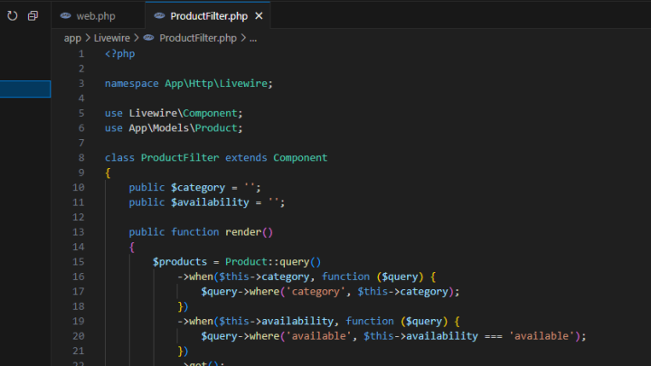Click 'App\Http\Livewire' namespace text
Image resolution: width=651 pixels, height=366 pixels.
pyautogui.click(x=216, y=83)
